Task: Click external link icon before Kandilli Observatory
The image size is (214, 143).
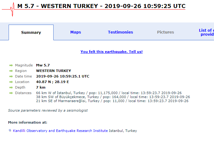Action: coord(10,130)
